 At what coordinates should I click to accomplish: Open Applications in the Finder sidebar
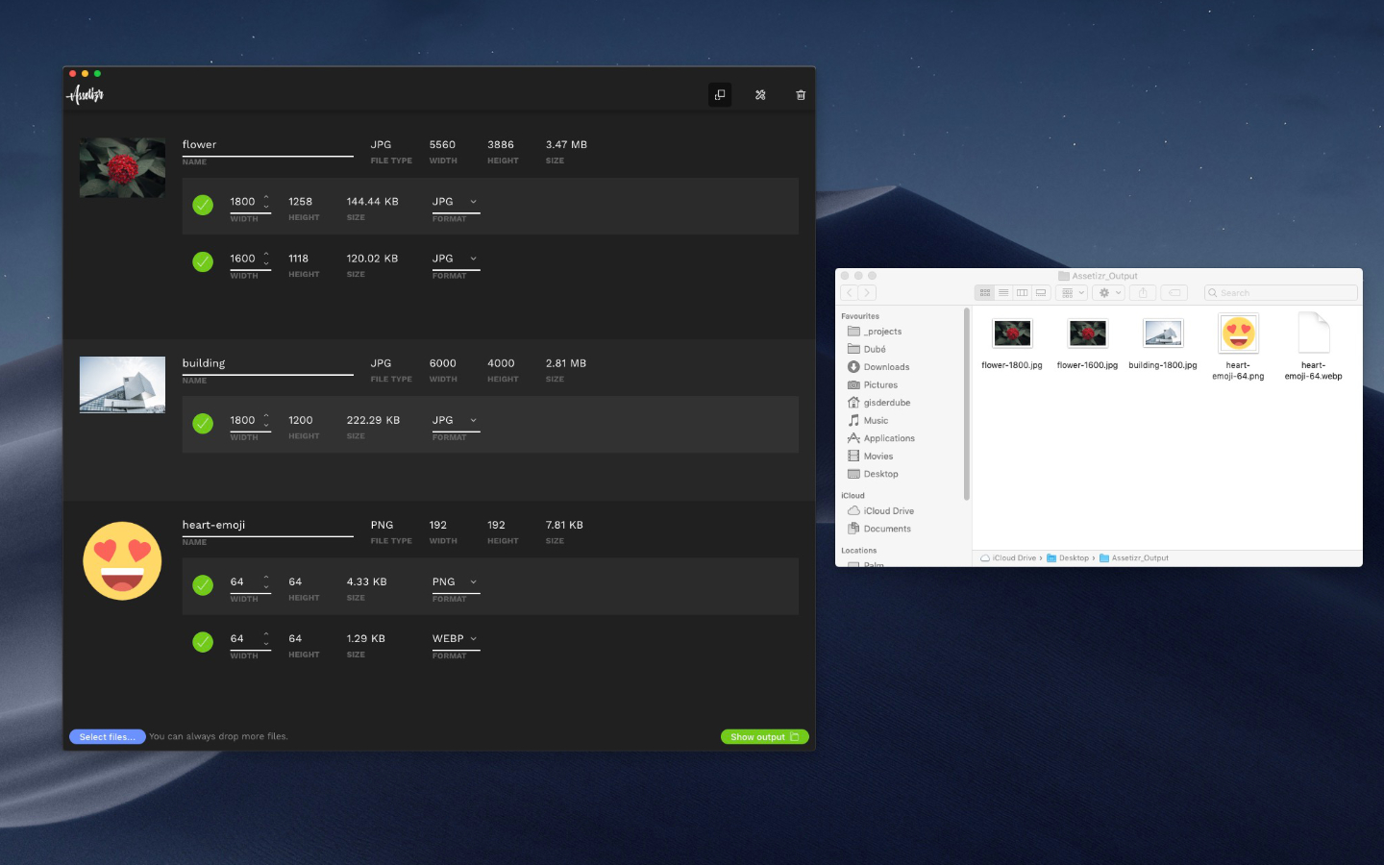click(888, 438)
